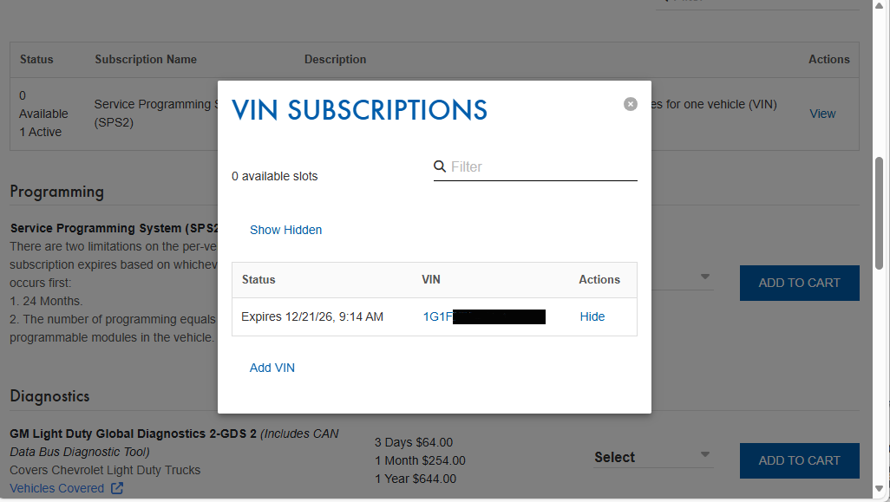This screenshot has width=890, height=502.
Task: Add GDS 2 Diagnostics to cart
Action: tap(799, 460)
